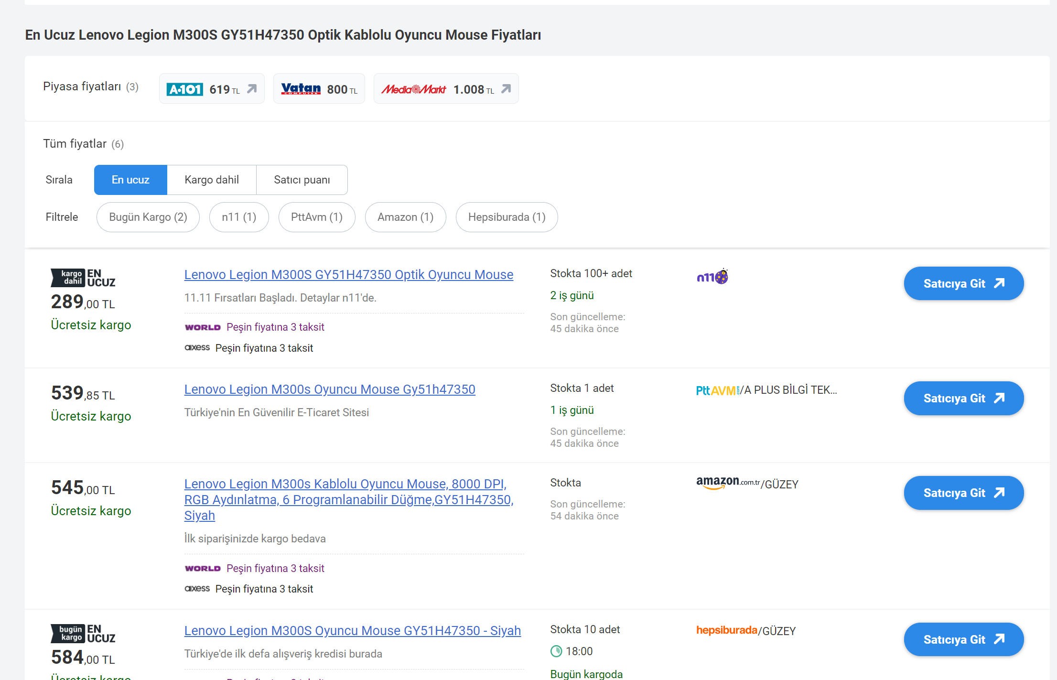Image resolution: width=1057 pixels, height=680 pixels.
Task: Open Lenovo Legion M300S Optik Oyuncu Mouse link
Action: pos(349,275)
